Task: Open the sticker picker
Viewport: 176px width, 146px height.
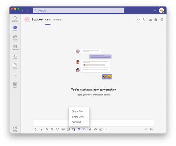Action: (x=68, y=129)
